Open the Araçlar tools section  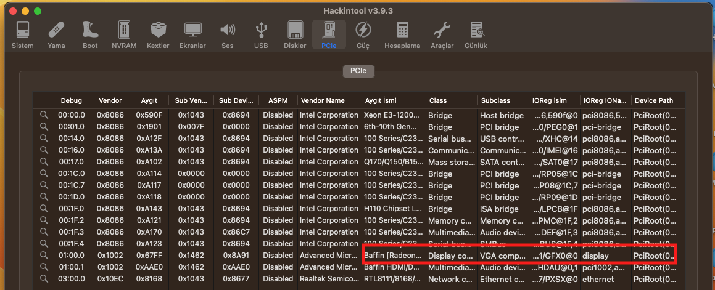pos(442,34)
